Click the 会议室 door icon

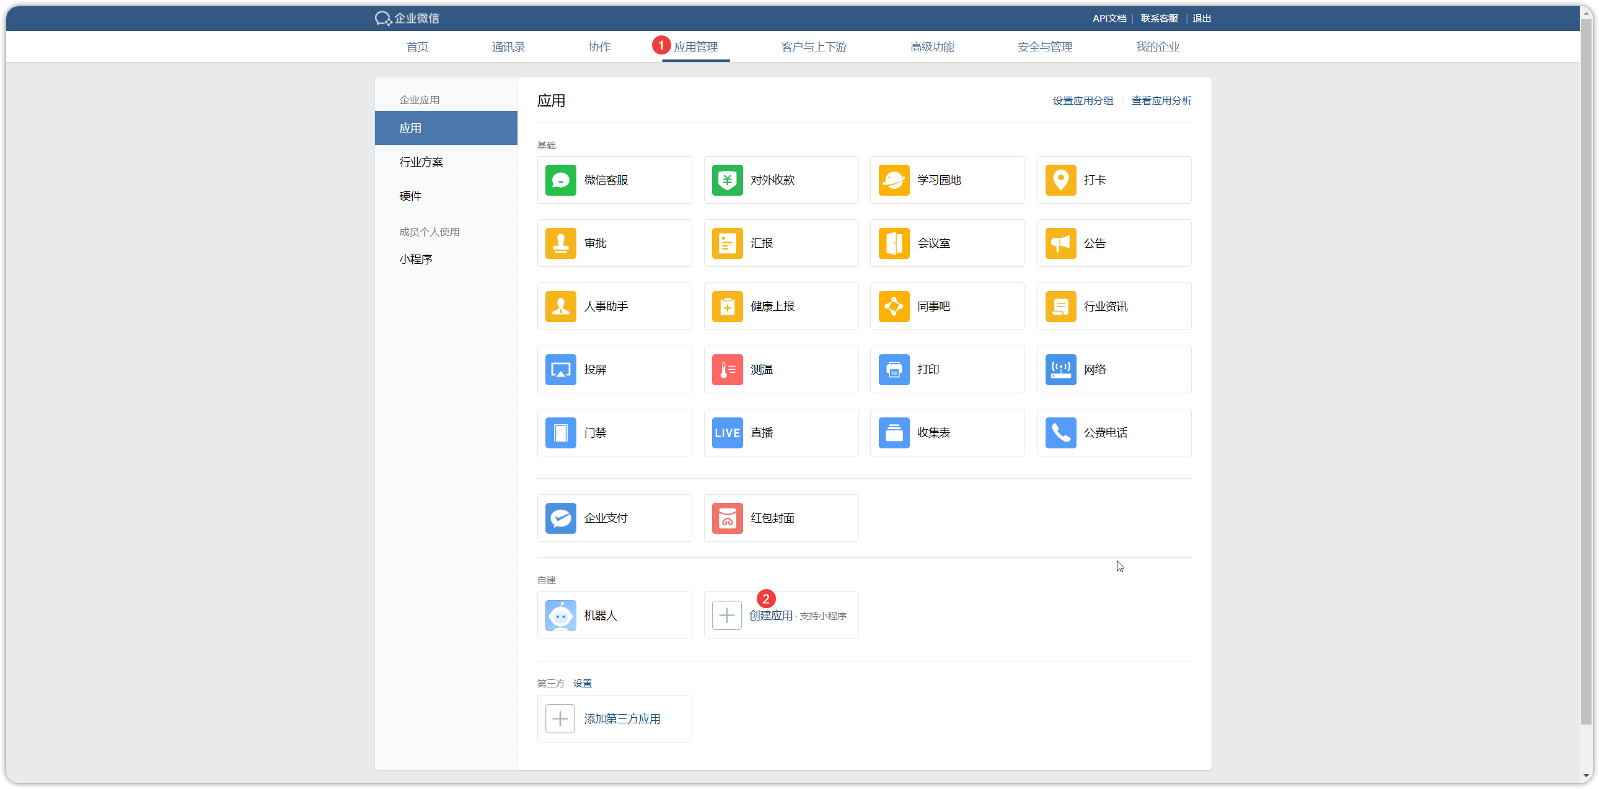pos(894,243)
